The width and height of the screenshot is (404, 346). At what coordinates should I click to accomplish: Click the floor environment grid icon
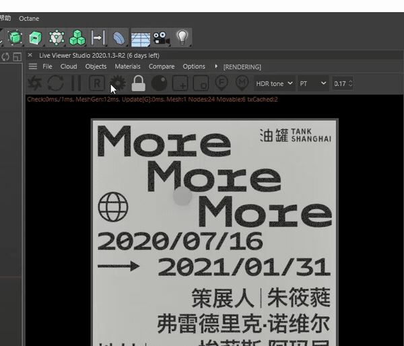(x=141, y=38)
